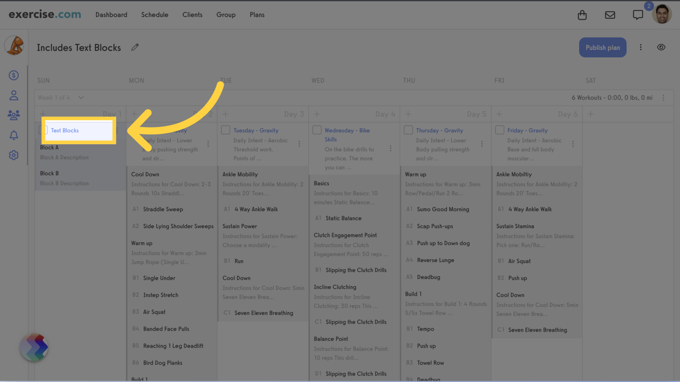The height and width of the screenshot is (382, 680).
Task: Go to the Plans menu
Action: tap(257, 15)
